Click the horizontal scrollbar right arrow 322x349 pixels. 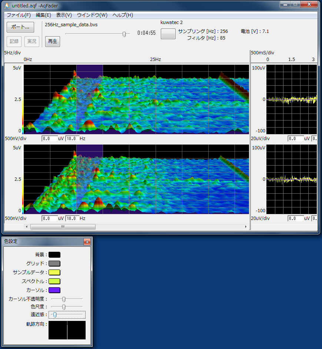tap(246, 227)
